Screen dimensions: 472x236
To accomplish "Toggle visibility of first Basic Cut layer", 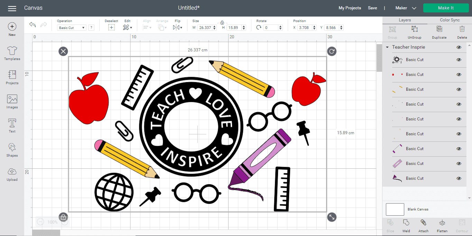I will pyautogui.click(x=459, y=60).
